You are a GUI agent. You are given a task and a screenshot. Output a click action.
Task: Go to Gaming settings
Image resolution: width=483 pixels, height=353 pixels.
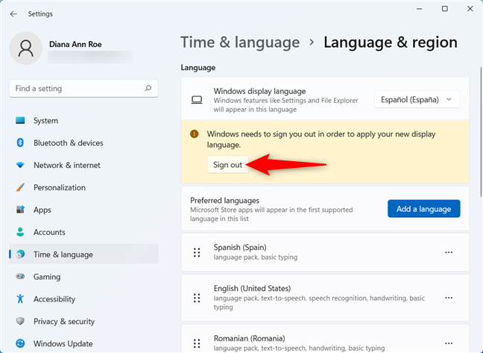tap(47, 277)
